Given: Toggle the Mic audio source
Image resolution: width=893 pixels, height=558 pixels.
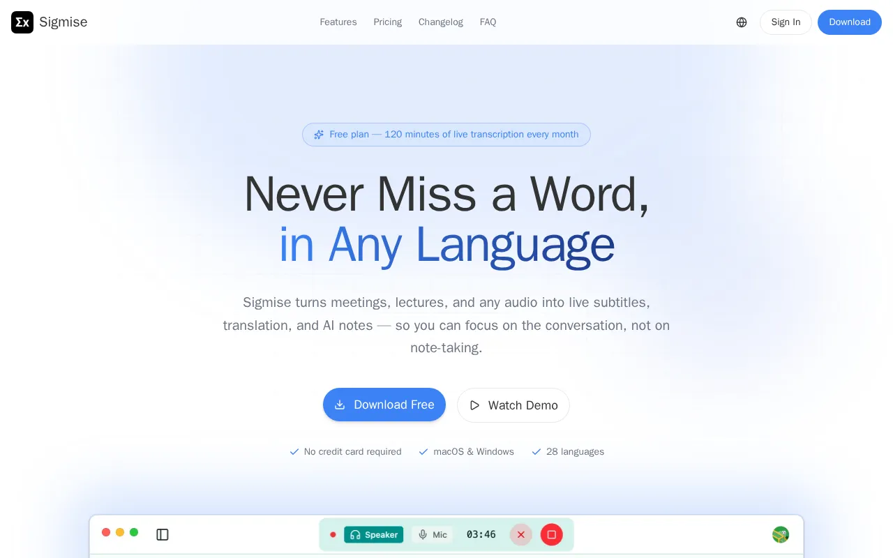Looking at the screenshot, I should 433,535.
